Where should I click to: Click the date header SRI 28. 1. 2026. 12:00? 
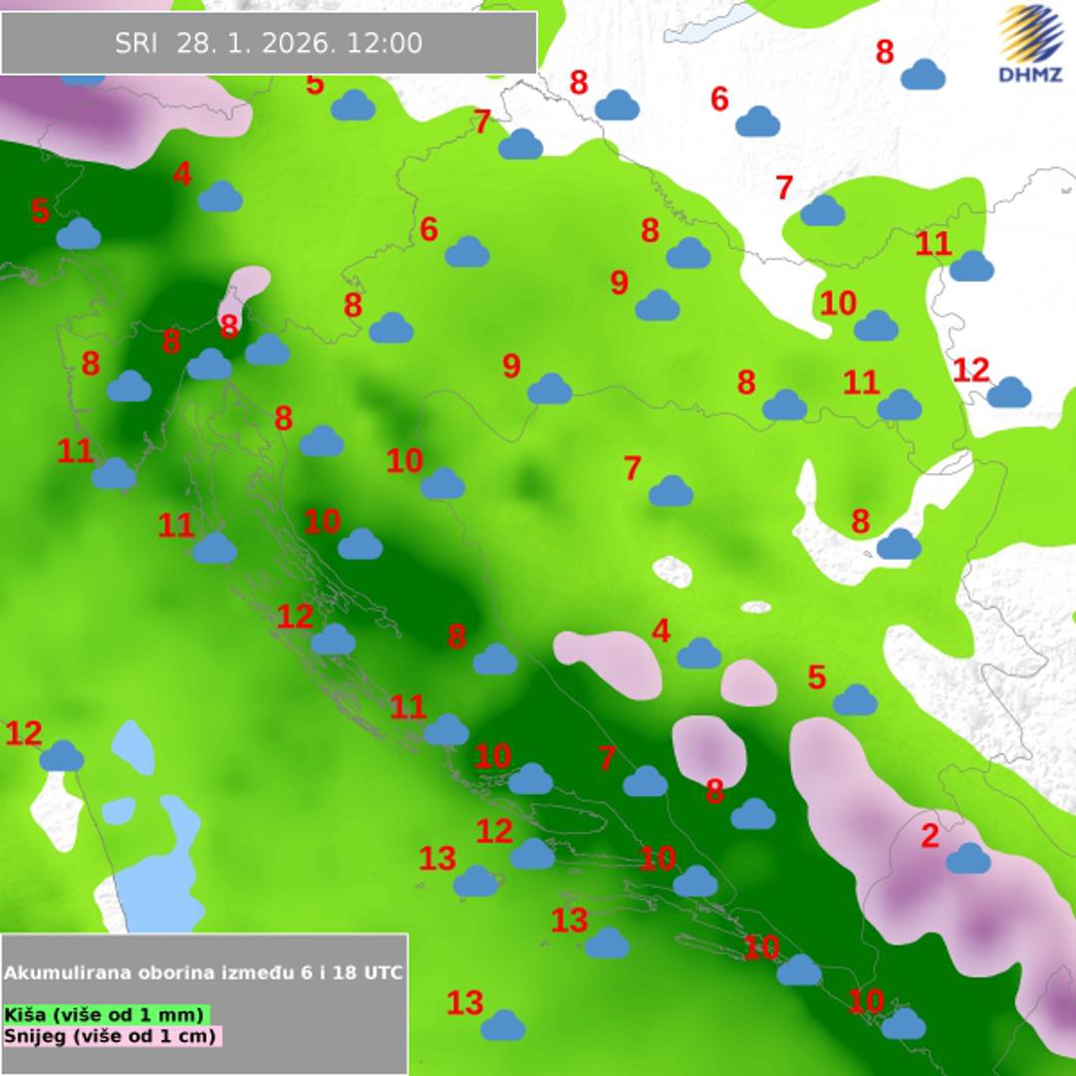[269, 43]
